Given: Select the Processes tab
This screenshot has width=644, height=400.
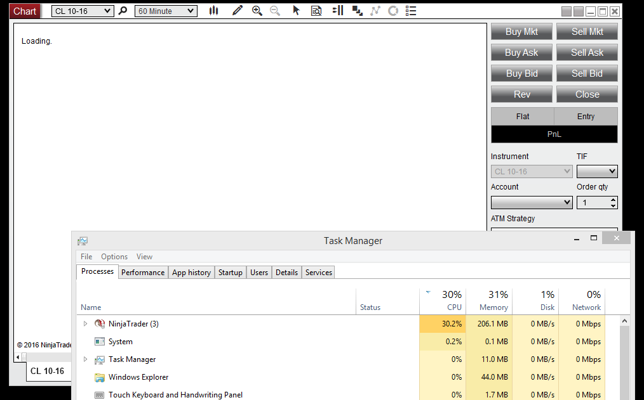Looking at the screenshot, I should click(97, 271).
